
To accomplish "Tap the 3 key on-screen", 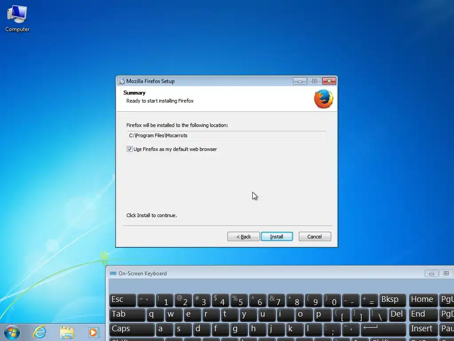I will pos(202,301).
